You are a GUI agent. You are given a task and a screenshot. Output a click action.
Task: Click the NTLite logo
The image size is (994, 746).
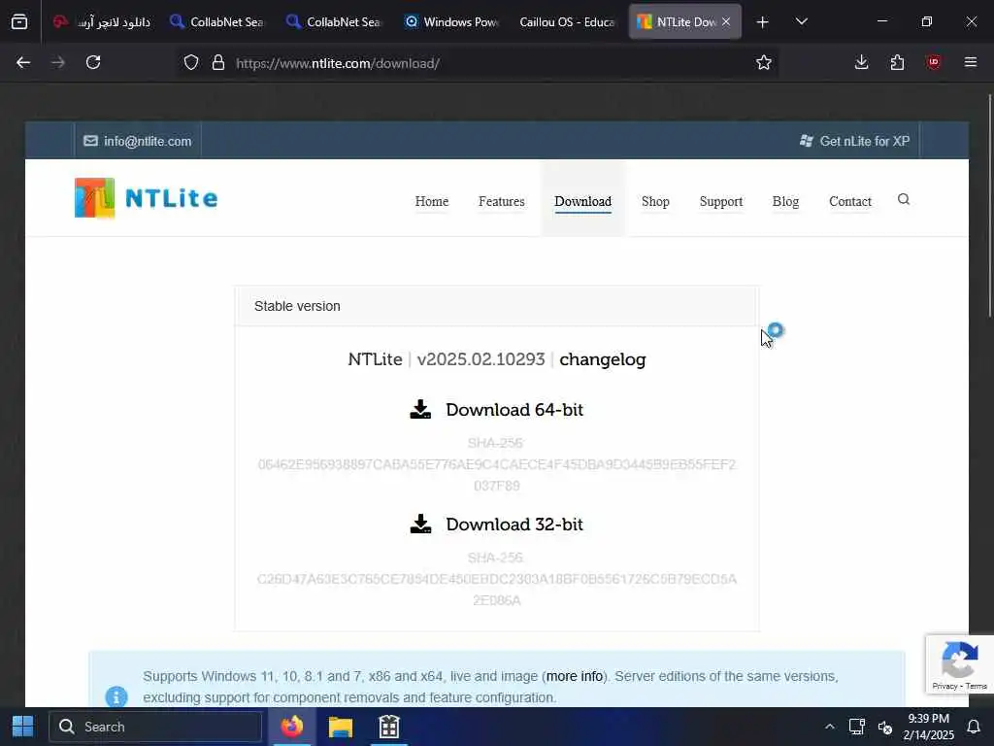[x=147, y=198]
